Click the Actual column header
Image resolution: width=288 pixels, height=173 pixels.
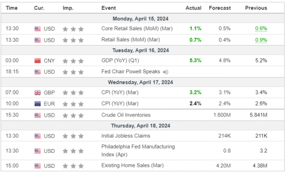click(193, 8)
